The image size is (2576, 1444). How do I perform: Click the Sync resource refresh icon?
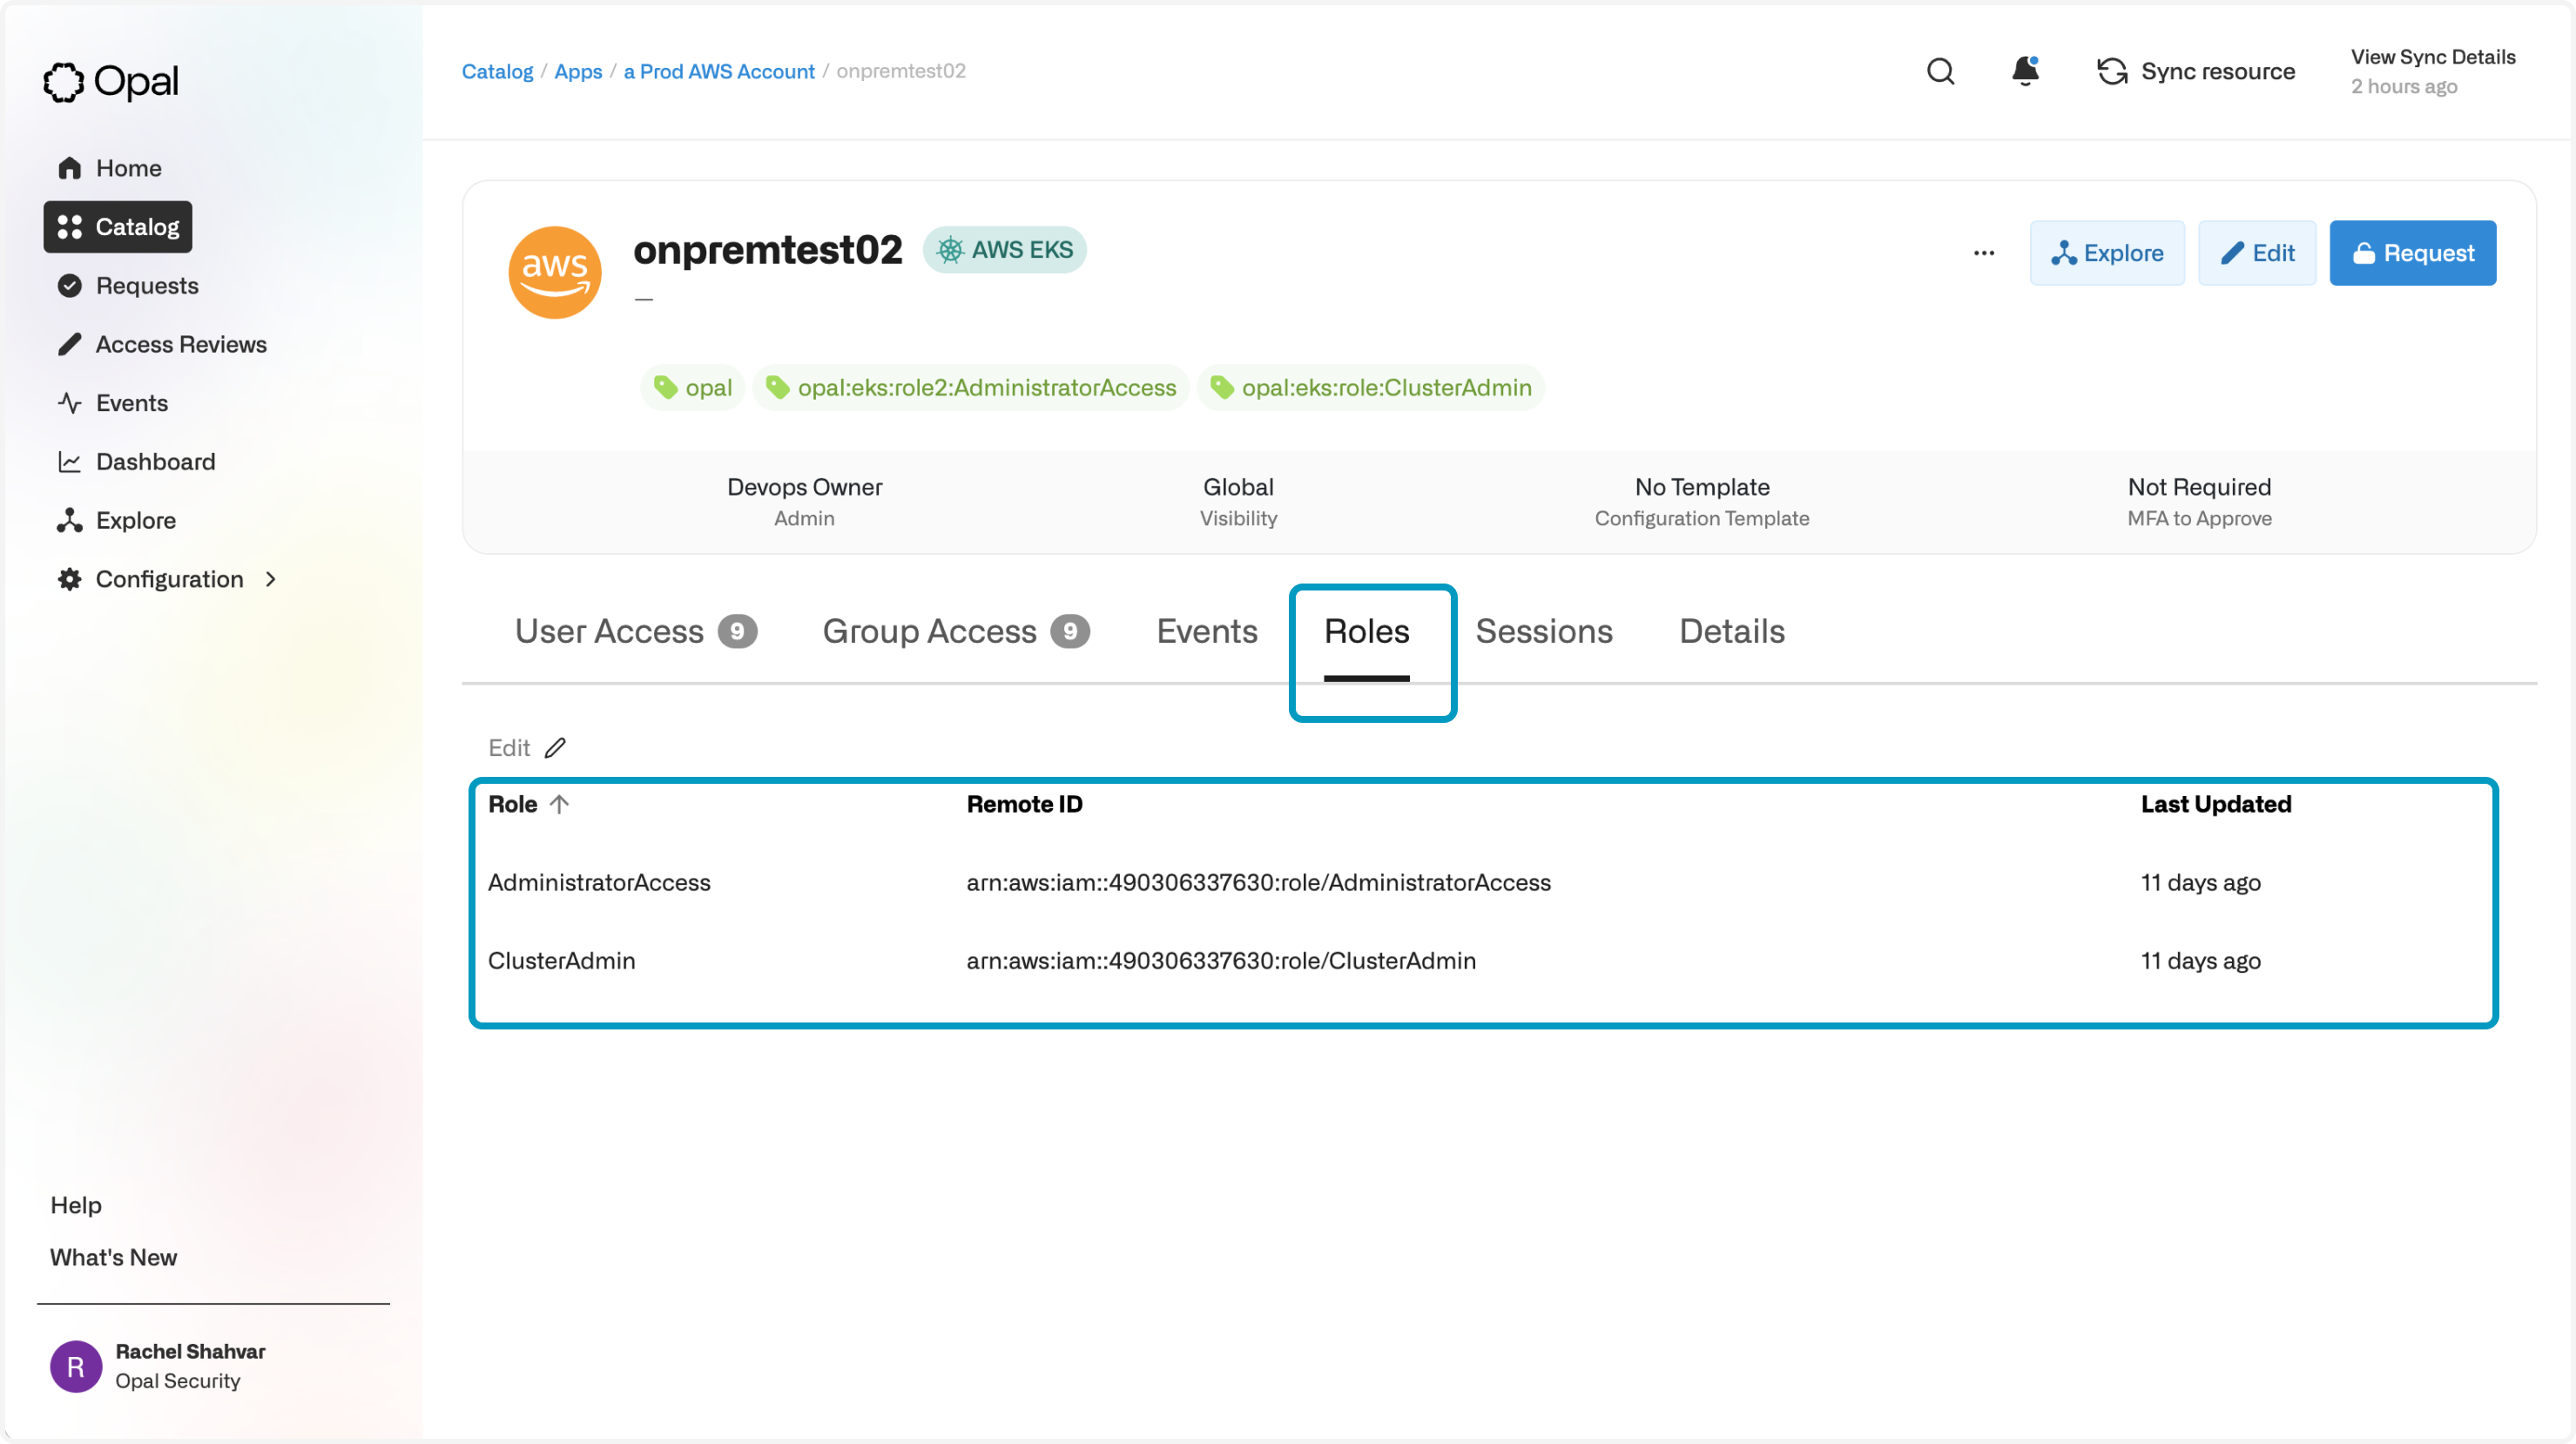click(2112, 71)
